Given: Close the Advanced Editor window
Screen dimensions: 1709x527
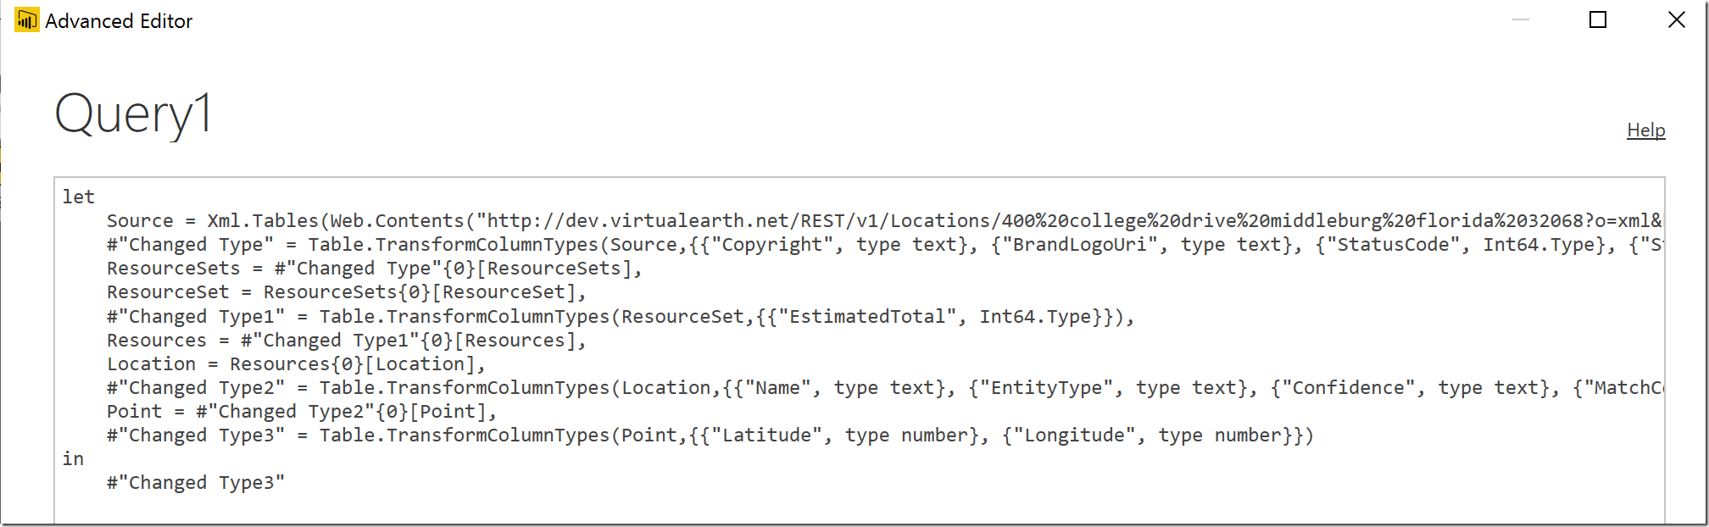Looking at the screenshot, I should (x=1676, y=19).
